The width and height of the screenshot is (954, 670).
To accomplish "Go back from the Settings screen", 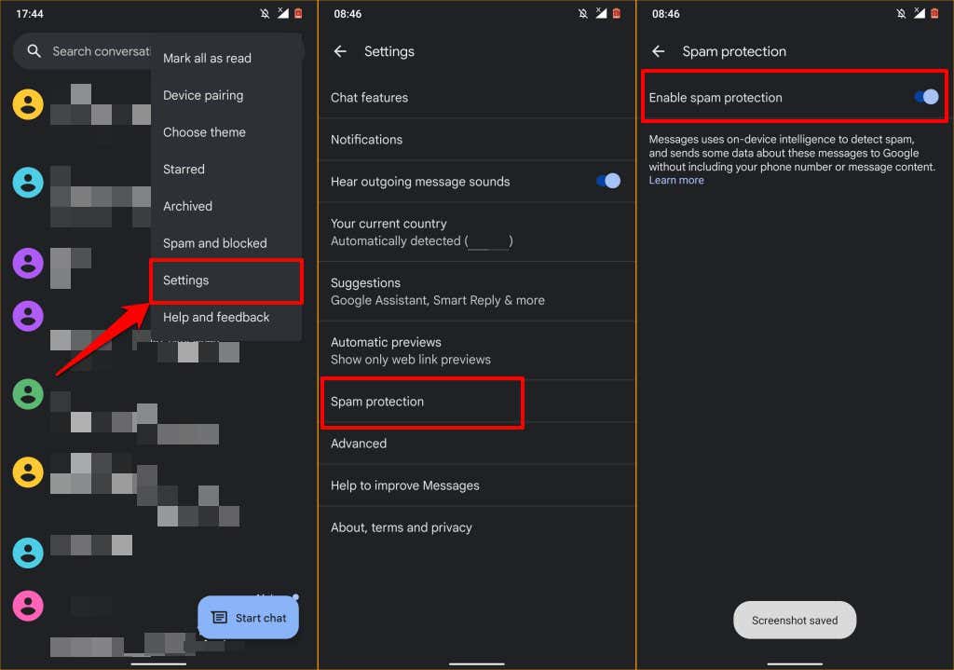I will tap(340, 52).
